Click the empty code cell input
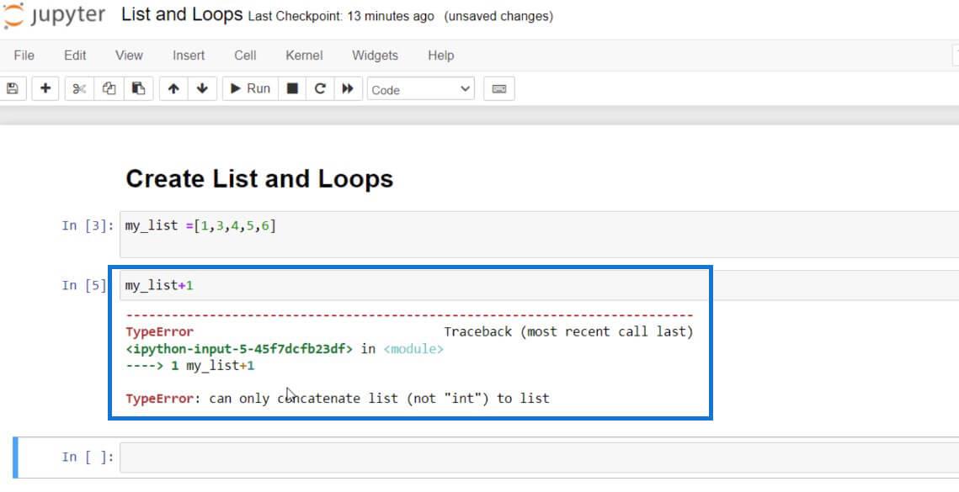Image resolution: width=959 pixels, height=492 pixels. (540, 458)
